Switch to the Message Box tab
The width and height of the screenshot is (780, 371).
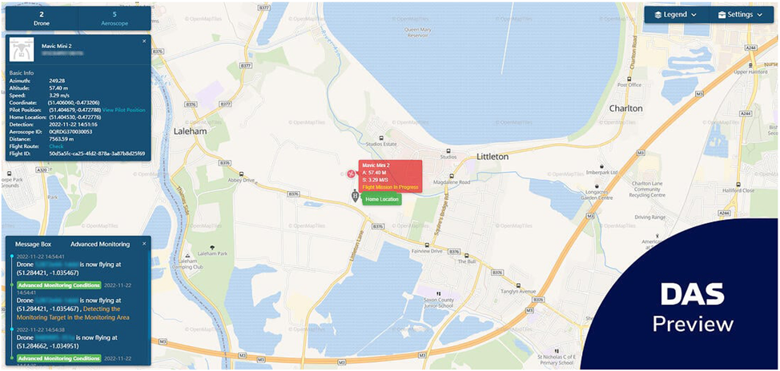pyautogui.click(x=34, y=245)
